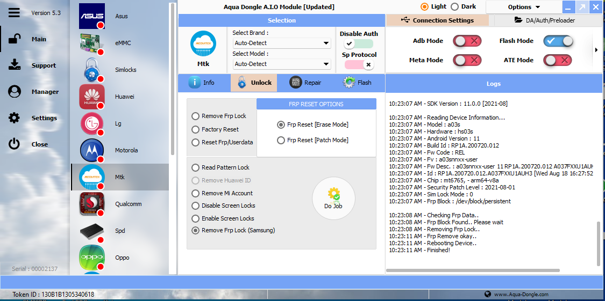
Task: Select Remove Frp Lock (Samsung) option
Action: tap(233, 231)
